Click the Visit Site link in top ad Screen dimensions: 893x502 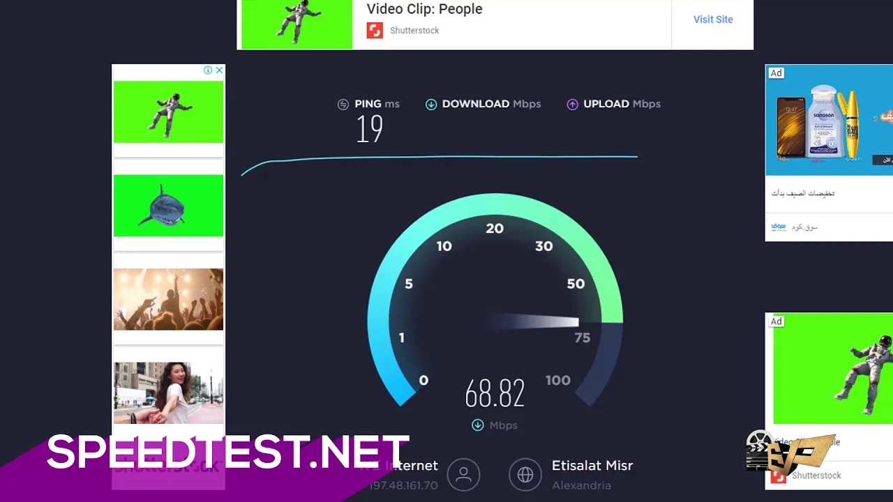click(713, 20)
